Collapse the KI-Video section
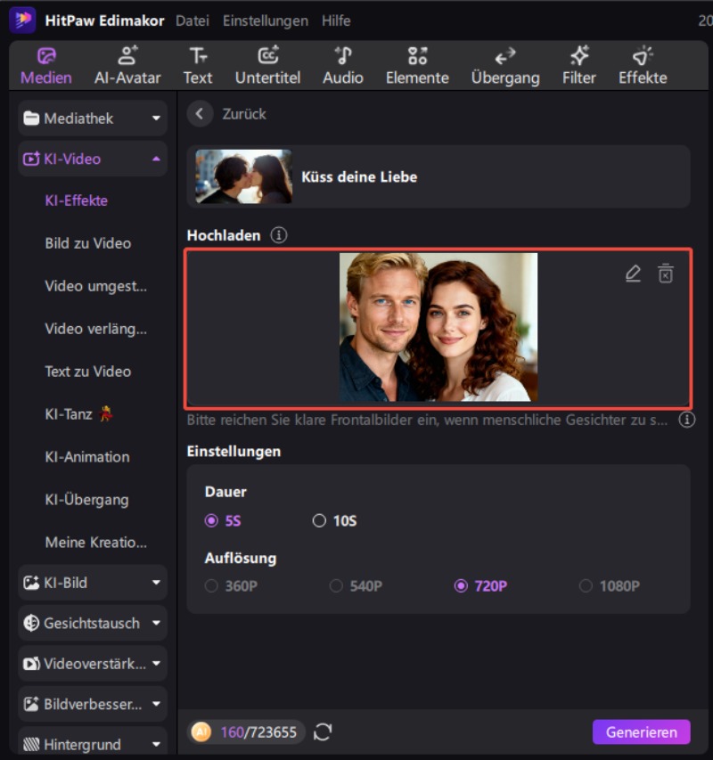The image size is (713, 760). 93,159
